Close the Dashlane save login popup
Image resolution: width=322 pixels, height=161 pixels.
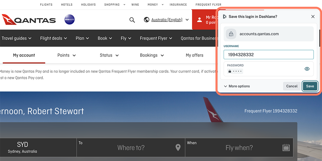click(x=313, y=17)
